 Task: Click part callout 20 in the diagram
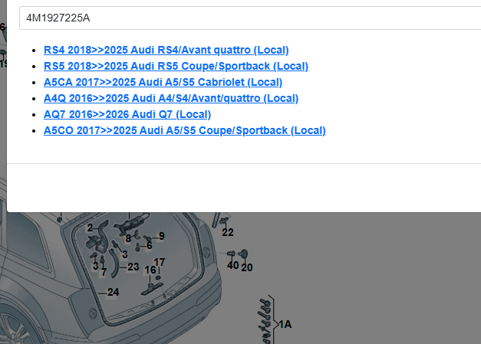click(246, 267)
